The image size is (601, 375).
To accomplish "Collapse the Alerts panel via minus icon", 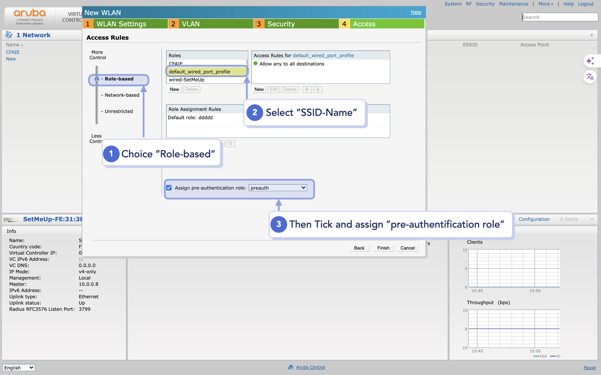I will 592,219.
